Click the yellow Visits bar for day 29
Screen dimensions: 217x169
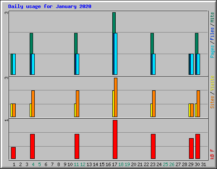coord(189,110)
